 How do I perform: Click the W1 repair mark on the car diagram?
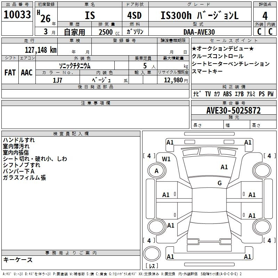[x=166, y=159]
